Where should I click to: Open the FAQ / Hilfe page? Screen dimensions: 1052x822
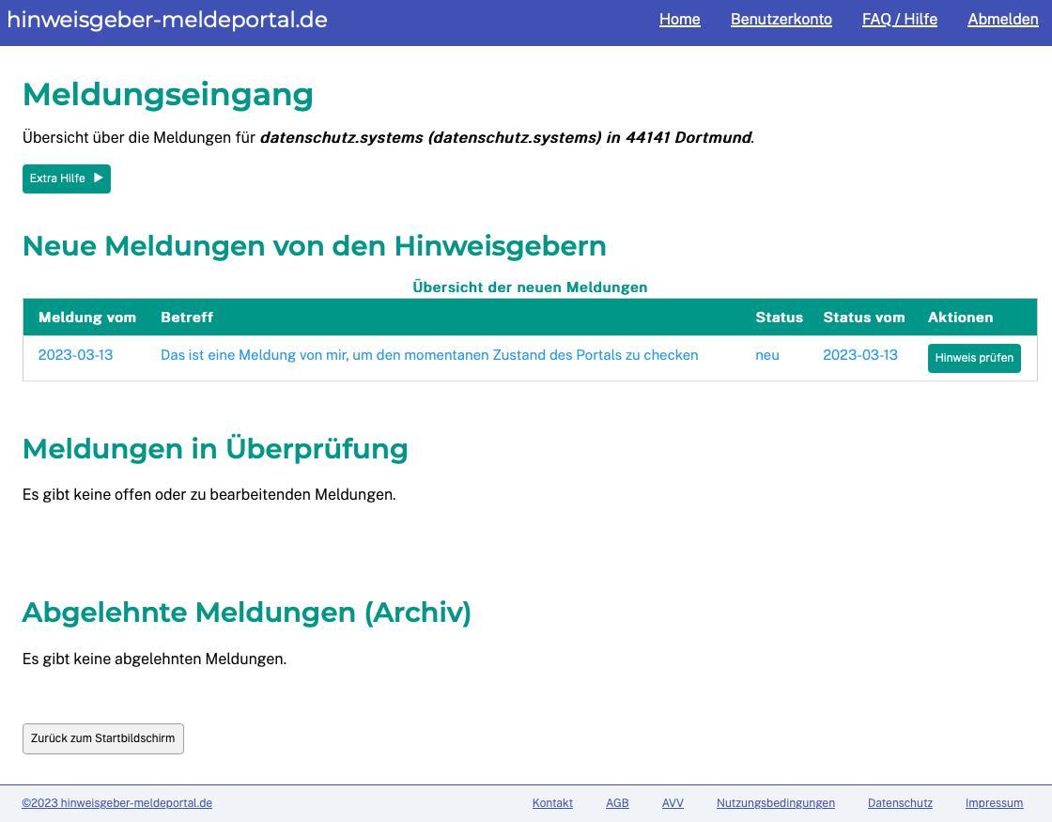tap(899, 20)
